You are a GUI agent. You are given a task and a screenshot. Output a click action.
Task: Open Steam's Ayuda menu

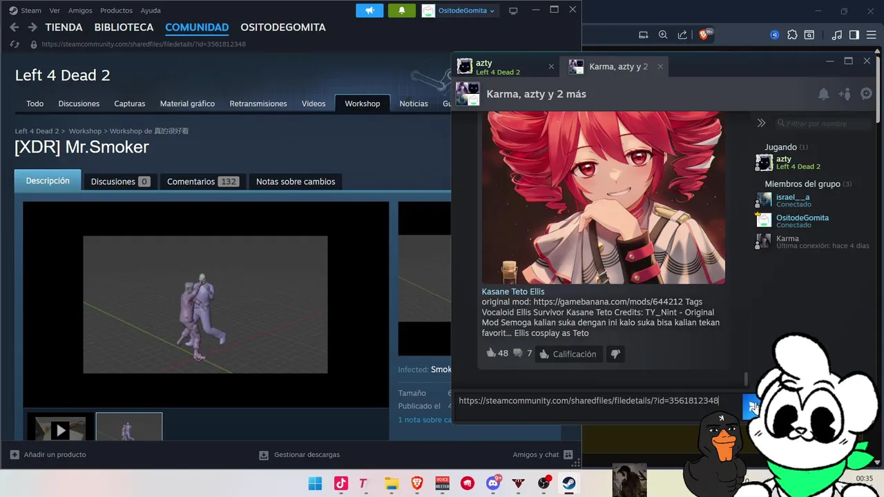point(151,10)
